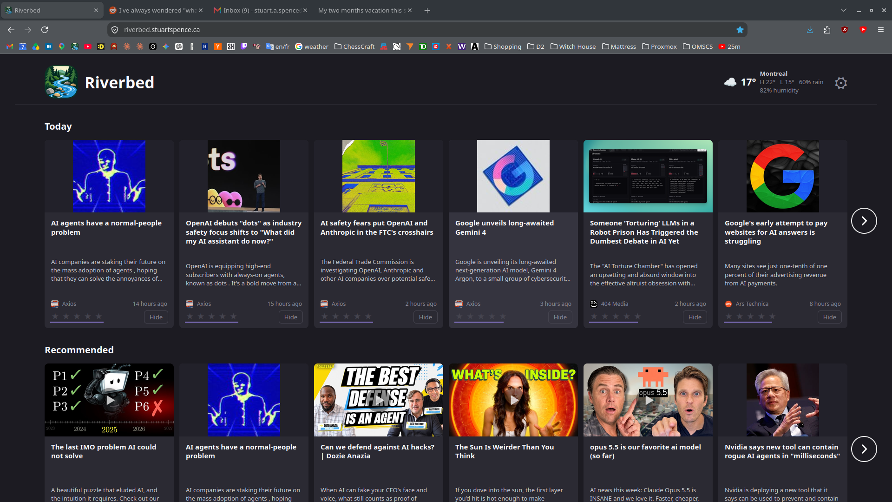892x502 pixels.
Task: Expand the Witch House bookmarks folder
Action: point(573,46)
